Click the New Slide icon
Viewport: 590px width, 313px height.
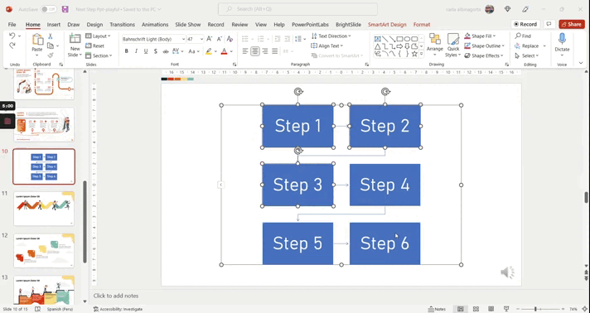coord(75,39)
